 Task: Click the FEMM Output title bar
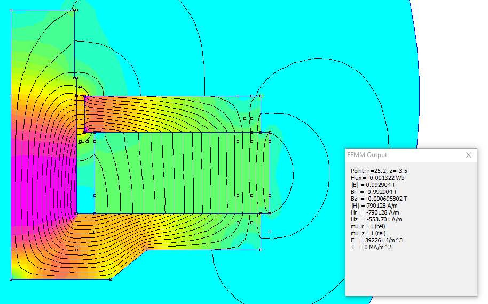pyautogui.click(x=411, y=155)
